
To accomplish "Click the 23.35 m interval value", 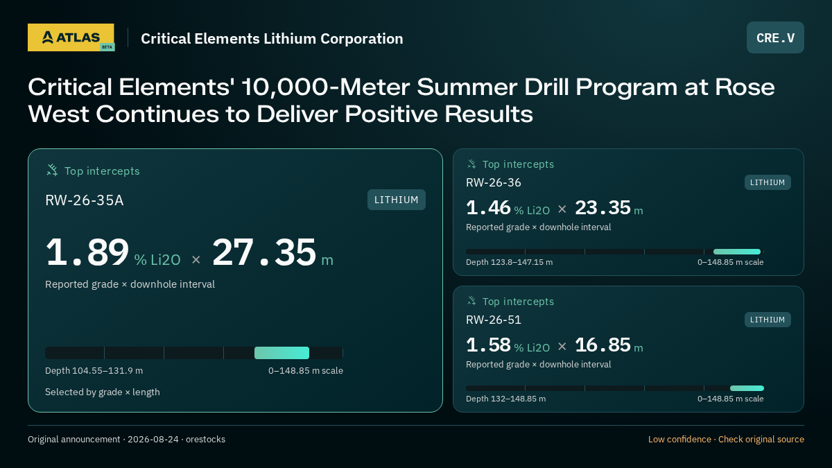I will pos(609,208).
